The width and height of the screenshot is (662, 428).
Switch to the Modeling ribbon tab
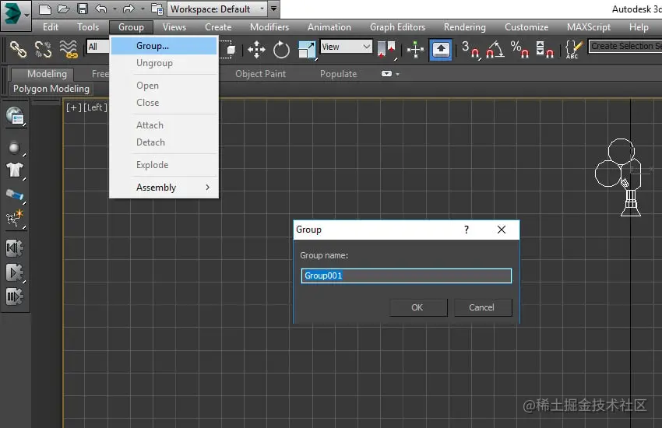point(47,74)
